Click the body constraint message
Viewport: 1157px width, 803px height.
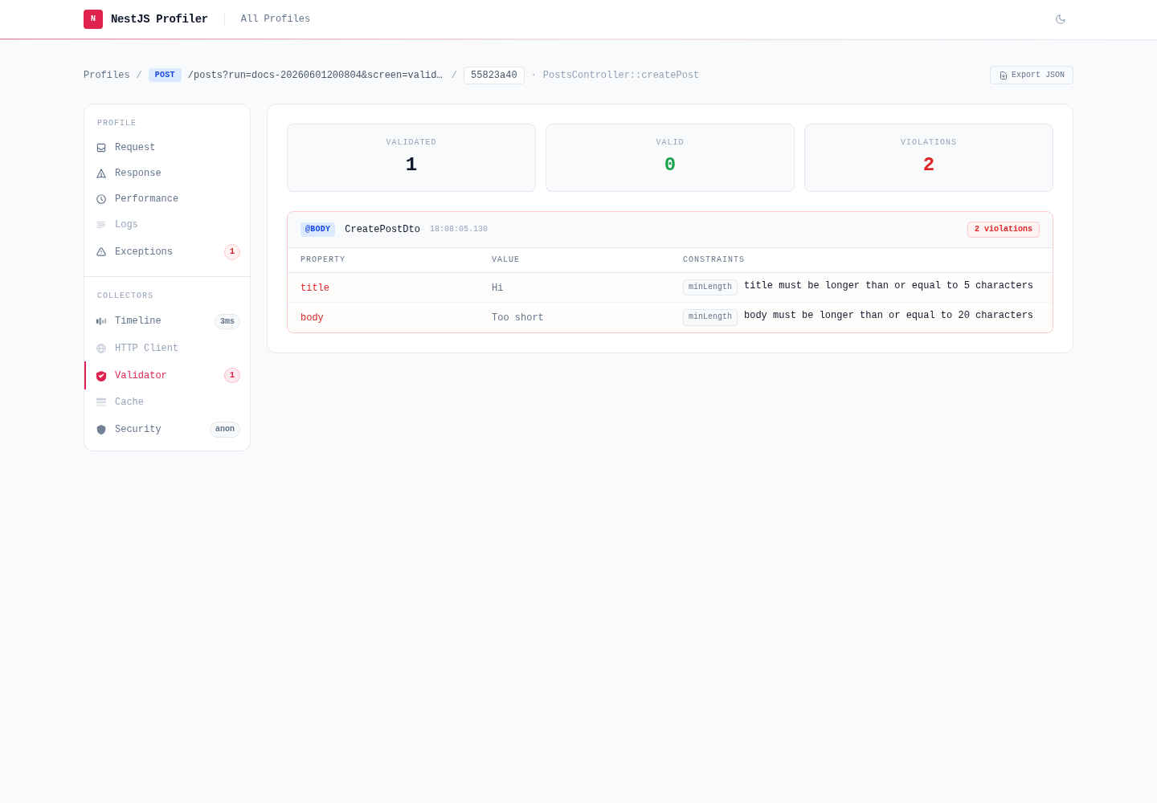889,316
